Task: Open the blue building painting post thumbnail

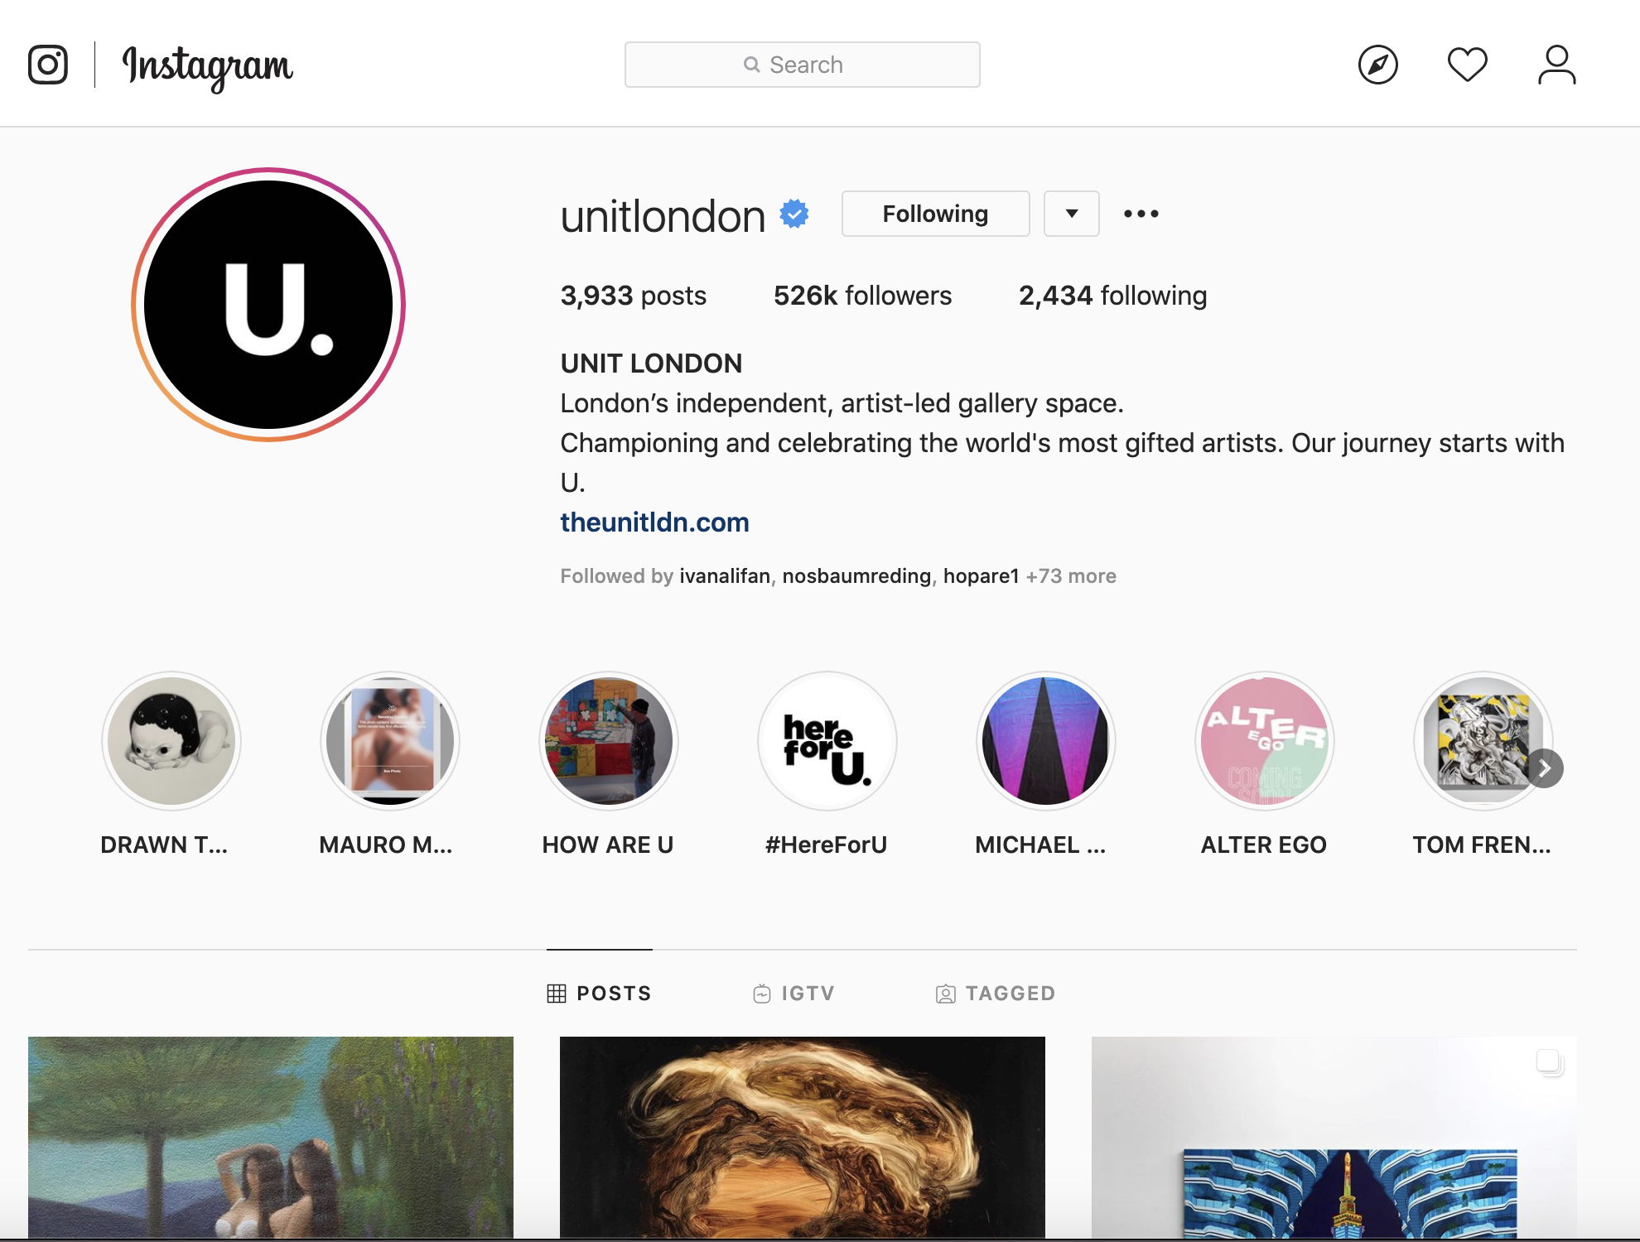Action: (x=1334, y=1138)
